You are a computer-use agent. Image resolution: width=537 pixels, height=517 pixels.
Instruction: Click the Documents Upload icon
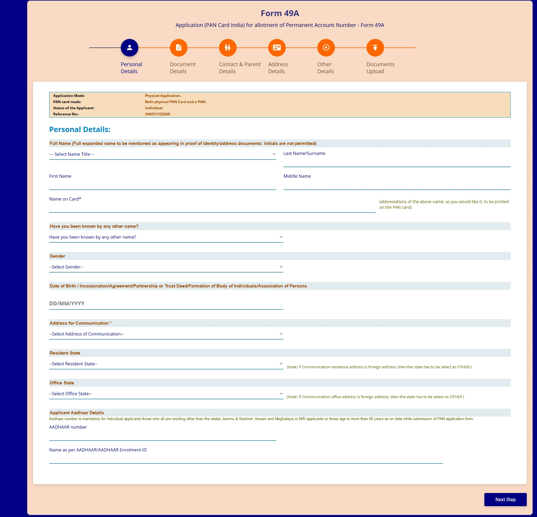point(375,47)
